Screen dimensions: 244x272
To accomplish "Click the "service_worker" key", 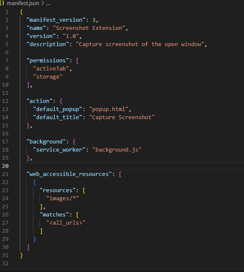I will tap(59, 150).
